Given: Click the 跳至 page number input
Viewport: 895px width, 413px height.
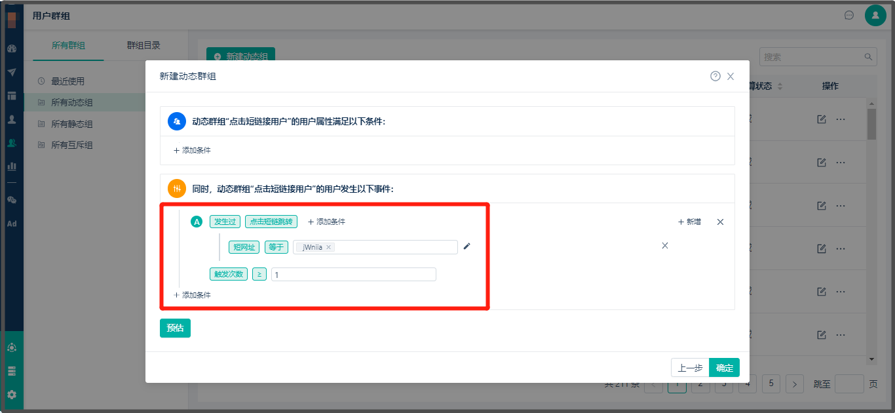Looking at the screenshot, I should pyautogui.click(x=849, y=384).
